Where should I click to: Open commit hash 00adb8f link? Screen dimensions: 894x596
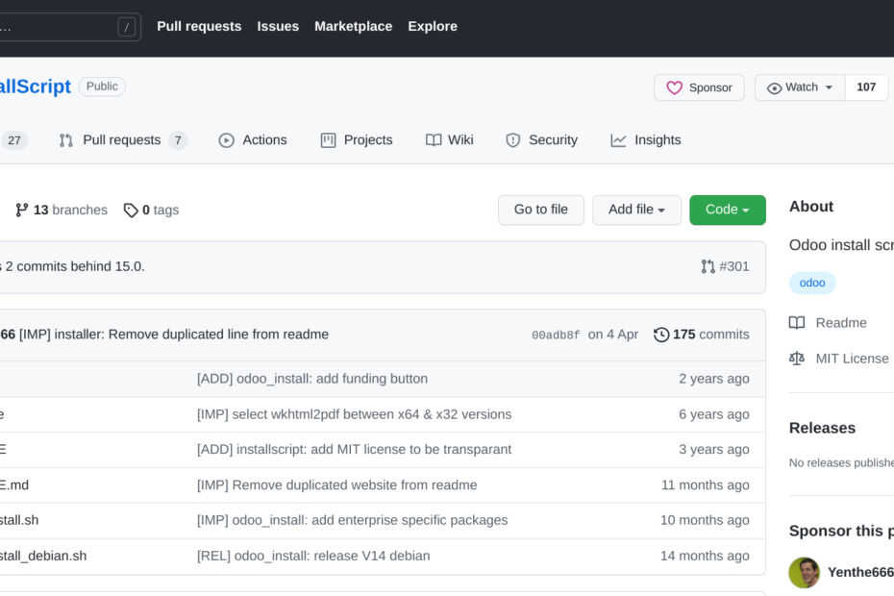556,335
